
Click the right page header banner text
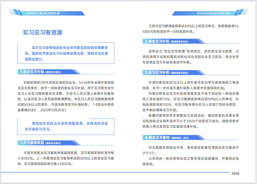(213, 13)
